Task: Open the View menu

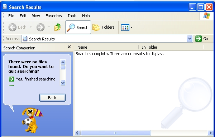Action: (36, 16)
